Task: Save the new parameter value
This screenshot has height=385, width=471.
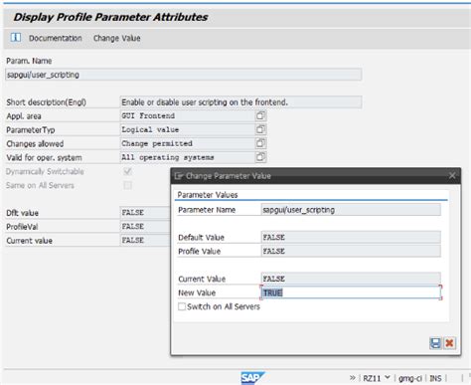Action: (435, 343)
